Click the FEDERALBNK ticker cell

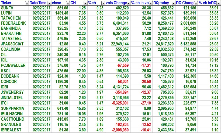point(13,23)
